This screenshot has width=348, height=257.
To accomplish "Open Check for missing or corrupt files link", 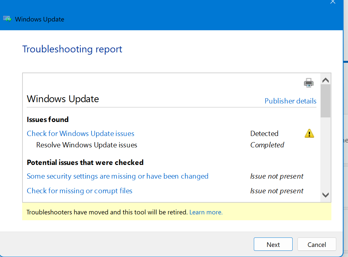I will click(x=80, y=191).
